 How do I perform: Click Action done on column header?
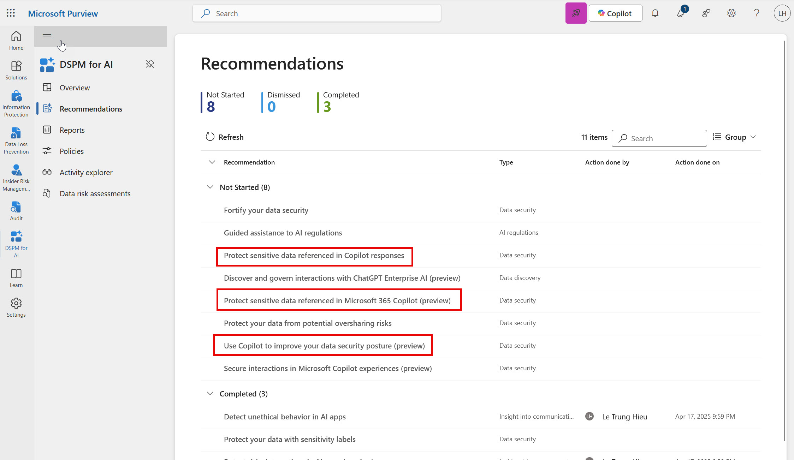(697, 162)
